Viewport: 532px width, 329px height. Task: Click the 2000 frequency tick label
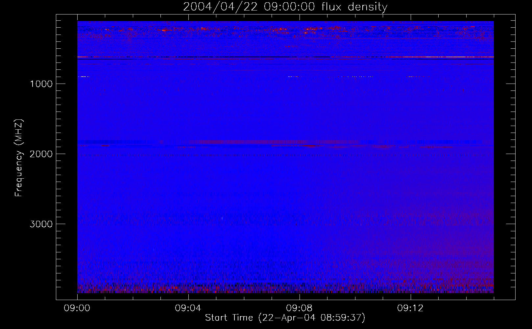(x=41, y=154)
